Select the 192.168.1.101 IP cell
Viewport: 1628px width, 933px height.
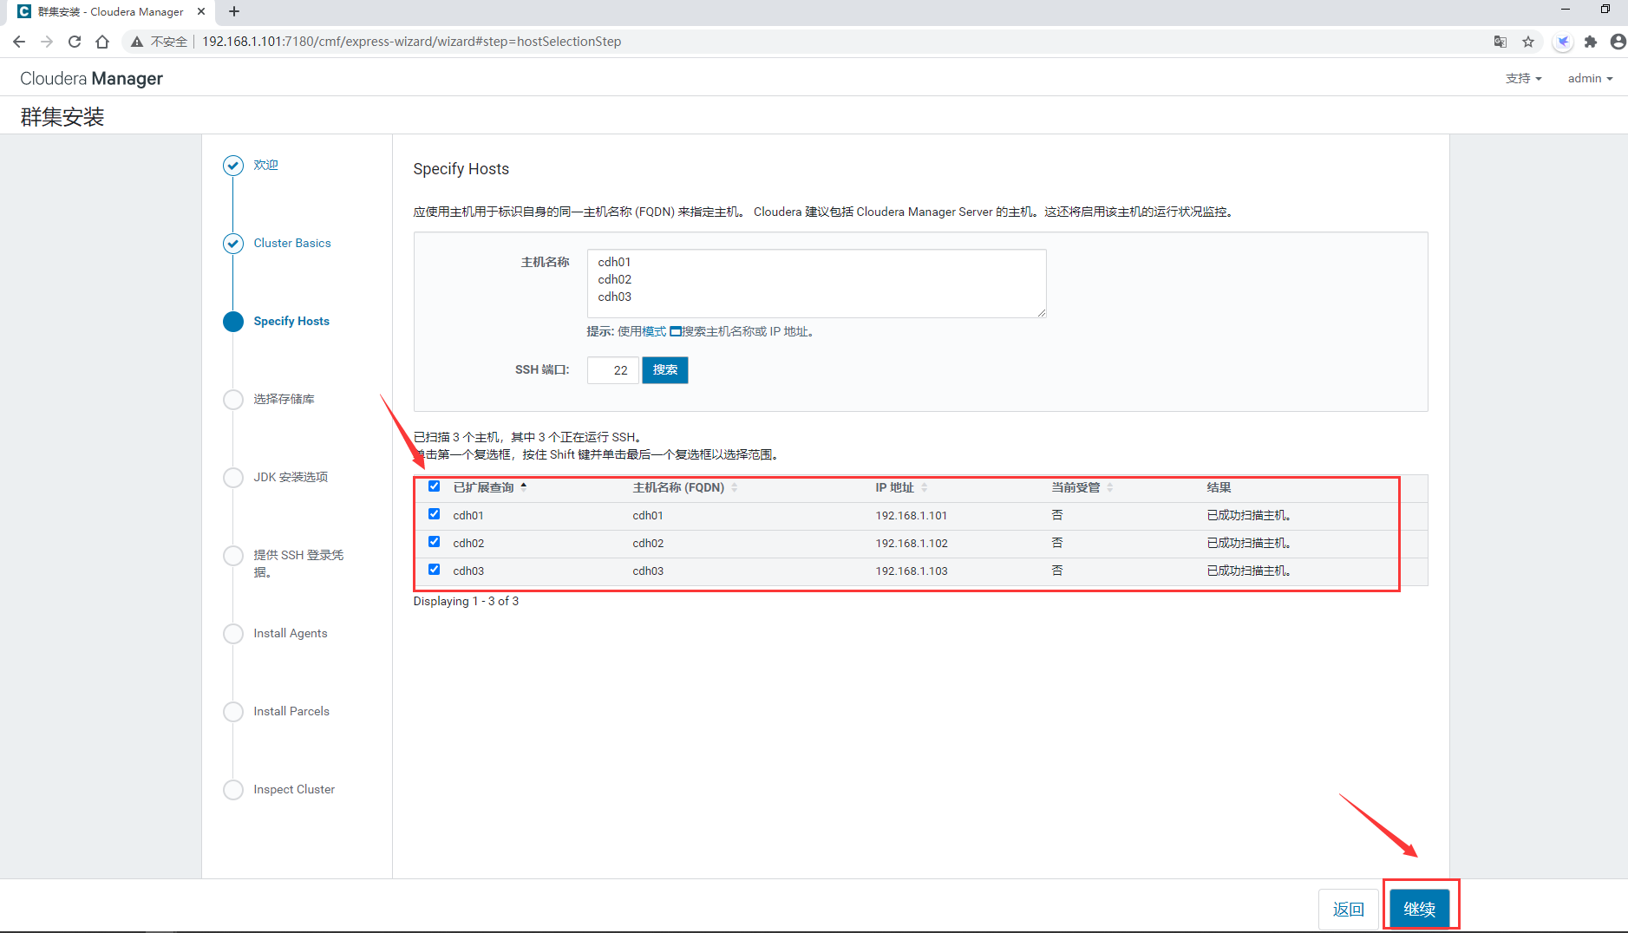point(912,515)
